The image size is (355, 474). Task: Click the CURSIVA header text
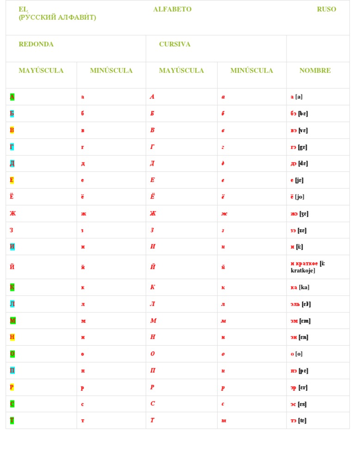click(175, 44)
